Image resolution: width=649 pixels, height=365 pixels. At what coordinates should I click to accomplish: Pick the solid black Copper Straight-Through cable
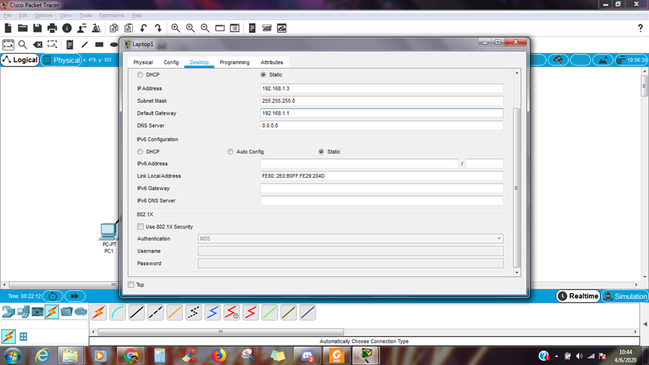[136, 312]
